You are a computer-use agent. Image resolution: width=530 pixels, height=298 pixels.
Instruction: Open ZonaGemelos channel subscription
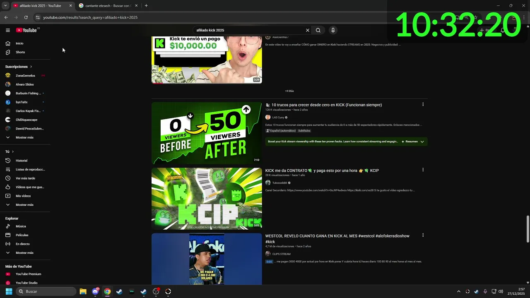[25, 76]
